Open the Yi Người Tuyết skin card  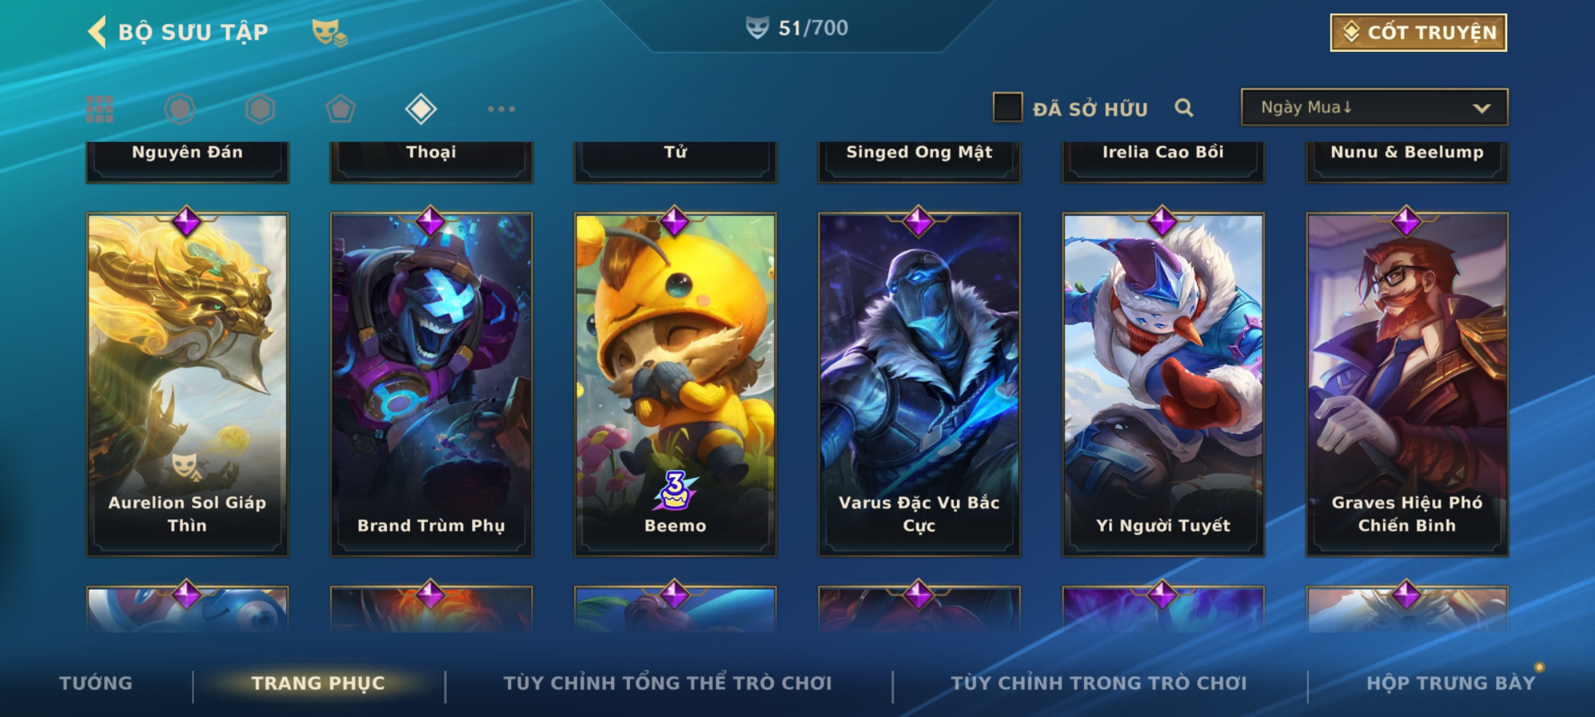click(x=1163, y=384)
